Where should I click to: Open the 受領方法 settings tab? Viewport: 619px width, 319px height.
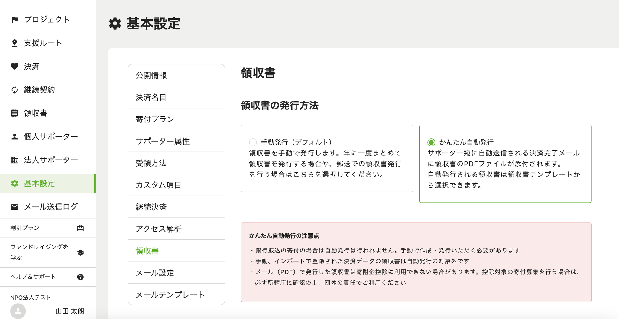coord(177,163)
